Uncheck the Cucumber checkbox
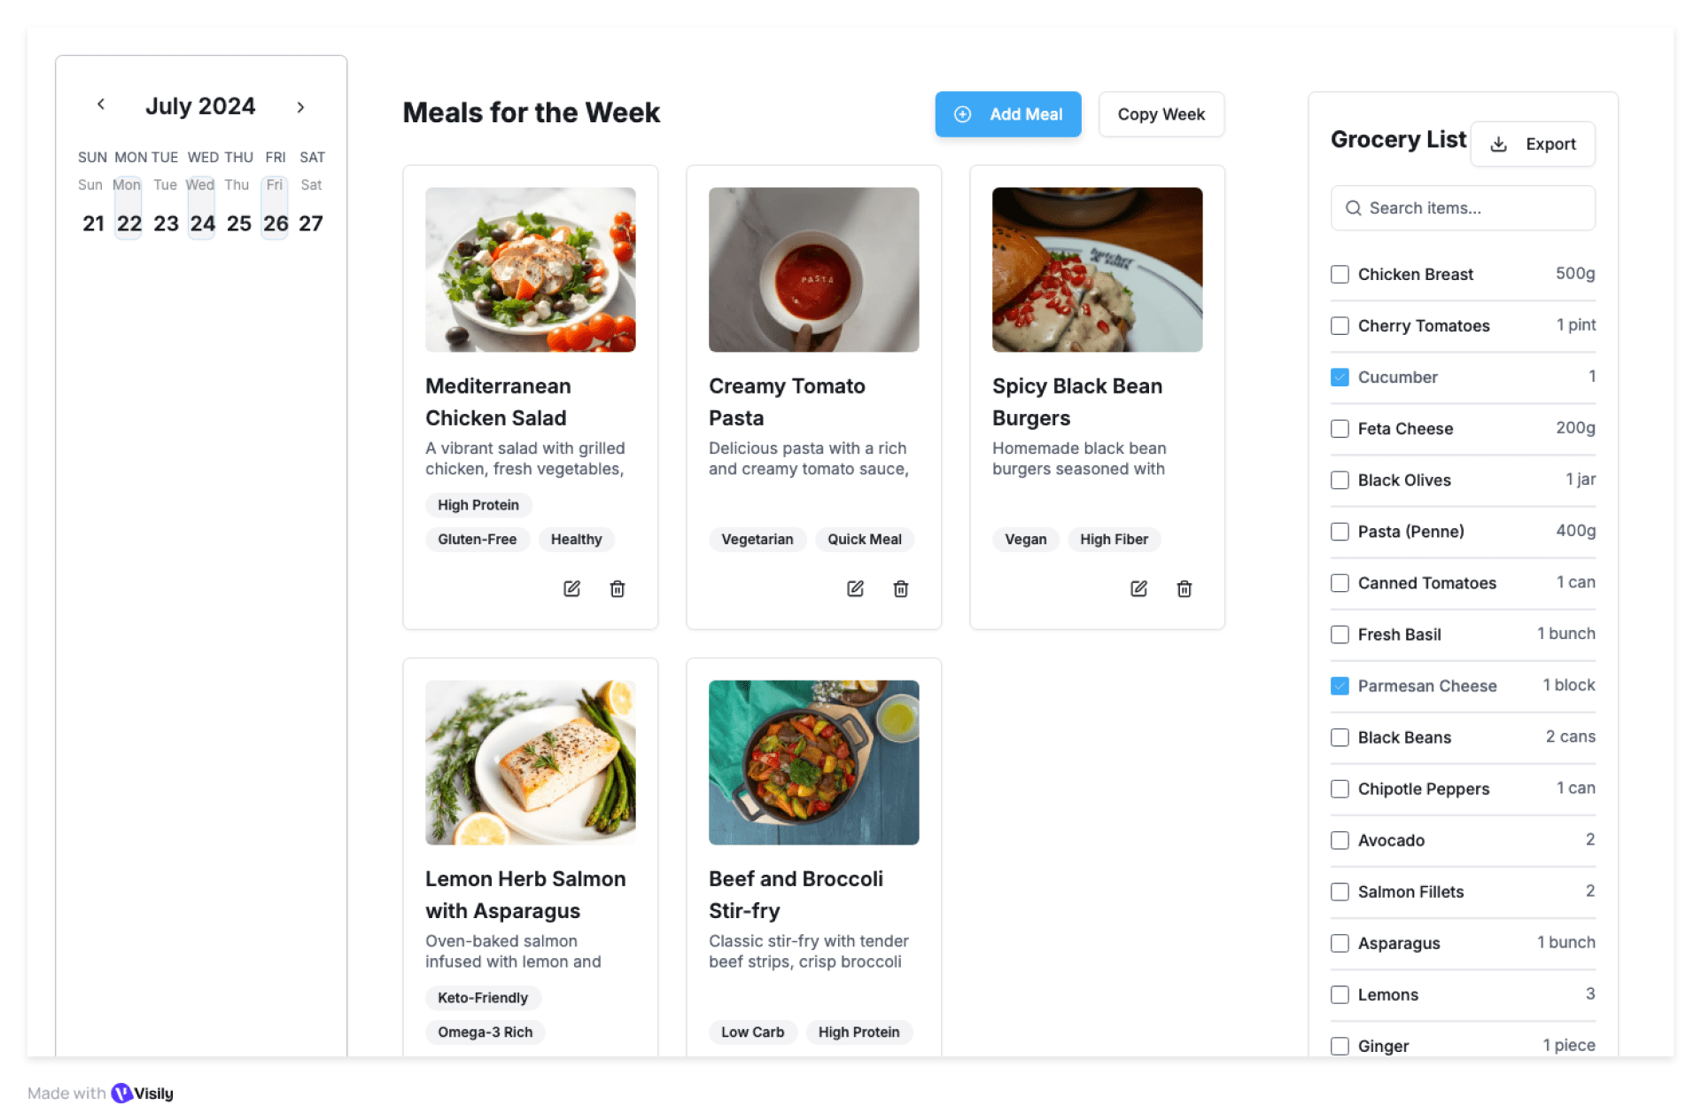Screen dimensions: 1701x1106 [x=1340, y=378]
